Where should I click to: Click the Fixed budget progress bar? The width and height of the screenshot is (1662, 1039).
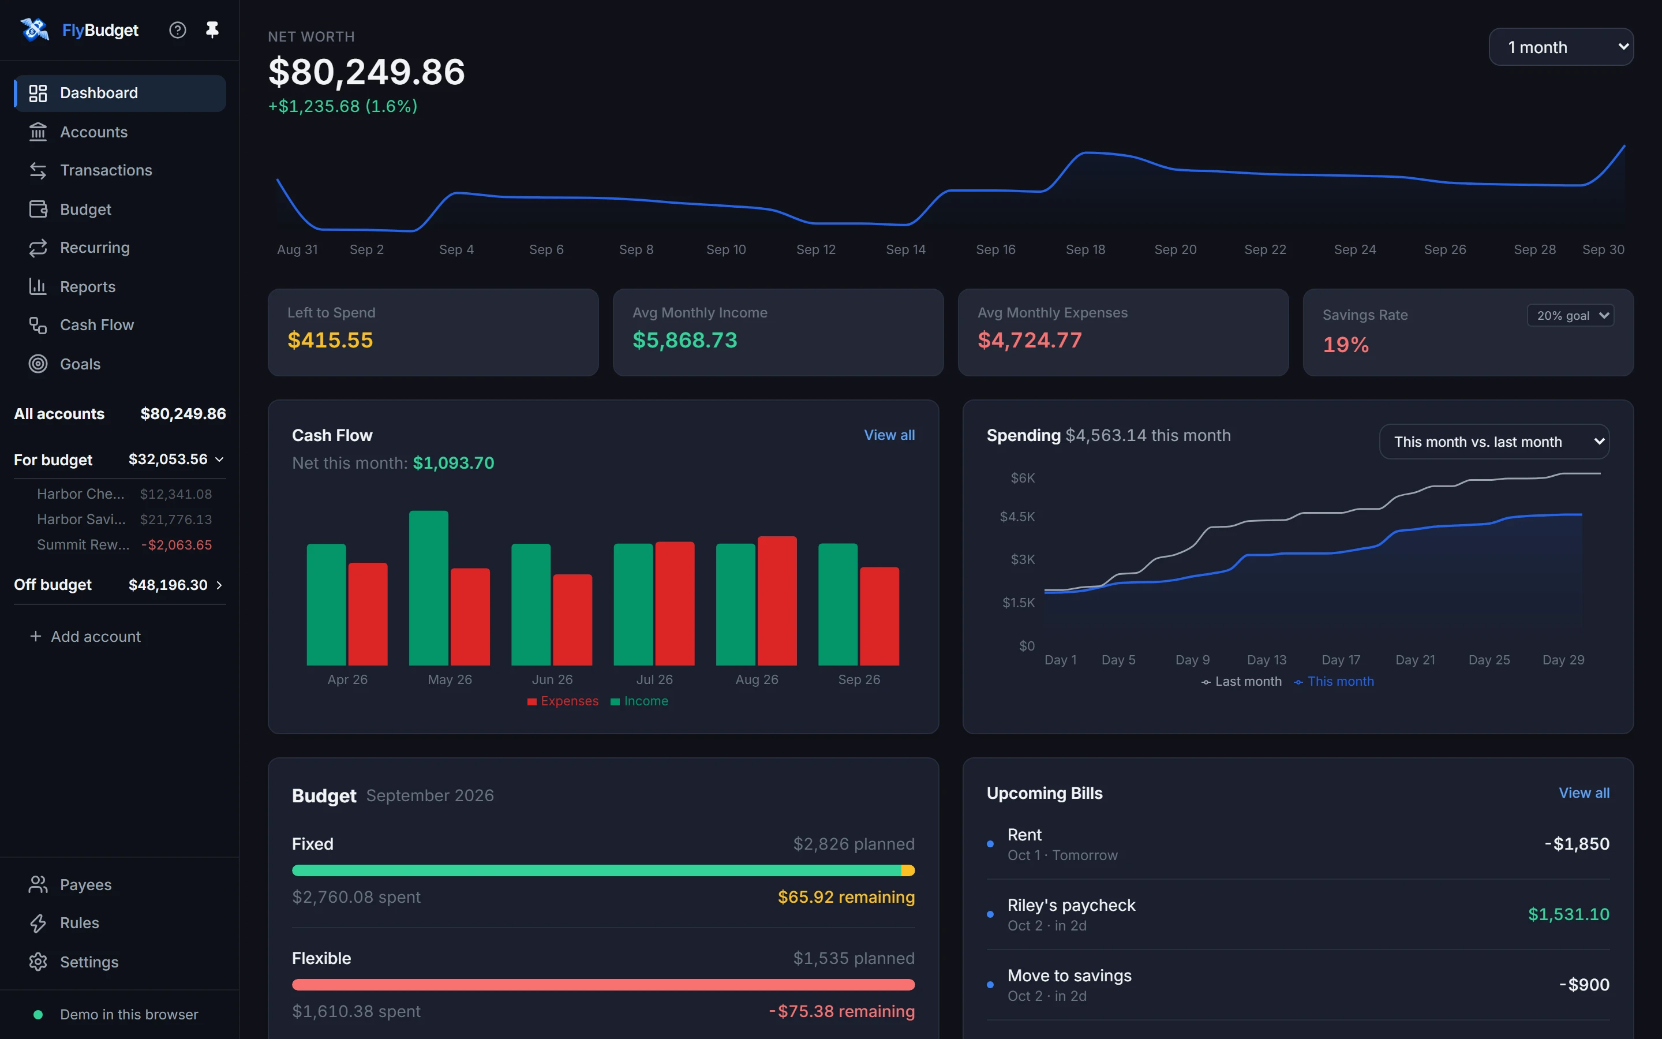click(x=603, y=870)
